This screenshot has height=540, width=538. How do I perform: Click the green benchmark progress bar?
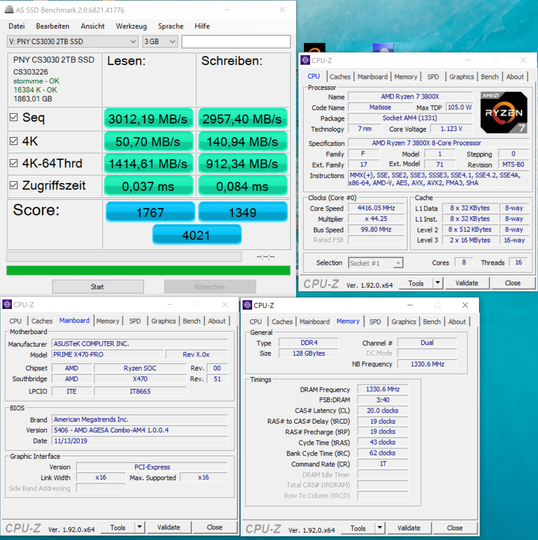coord(148,270)
